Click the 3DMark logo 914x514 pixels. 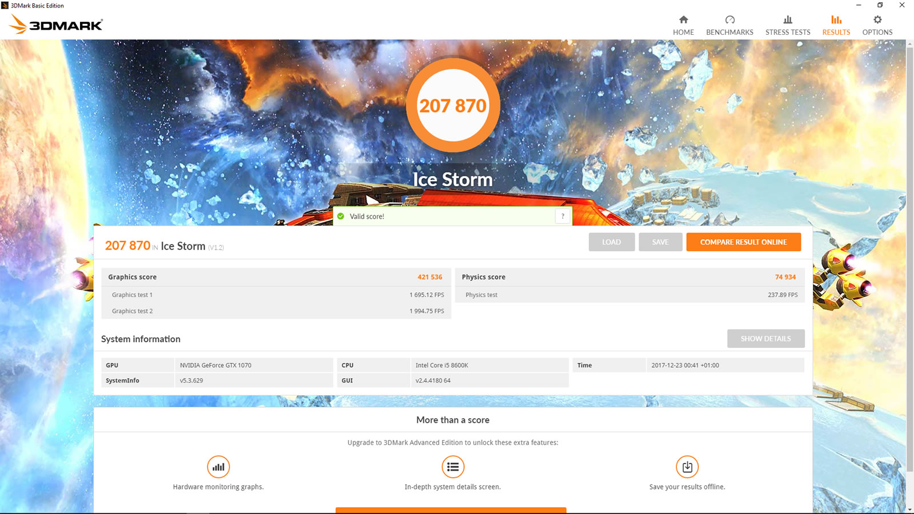click(56, 25)
